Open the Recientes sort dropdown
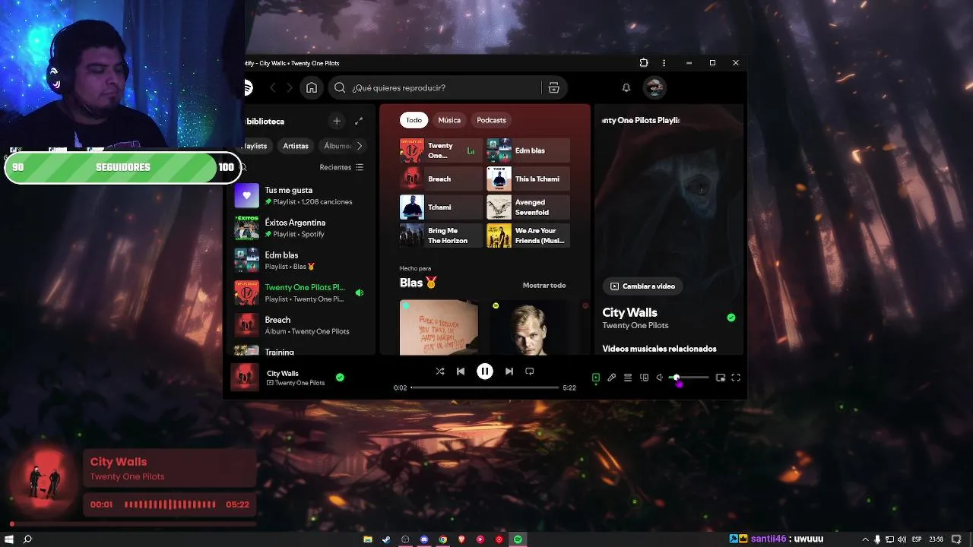The image size is (973, 547). click(341, 167)
